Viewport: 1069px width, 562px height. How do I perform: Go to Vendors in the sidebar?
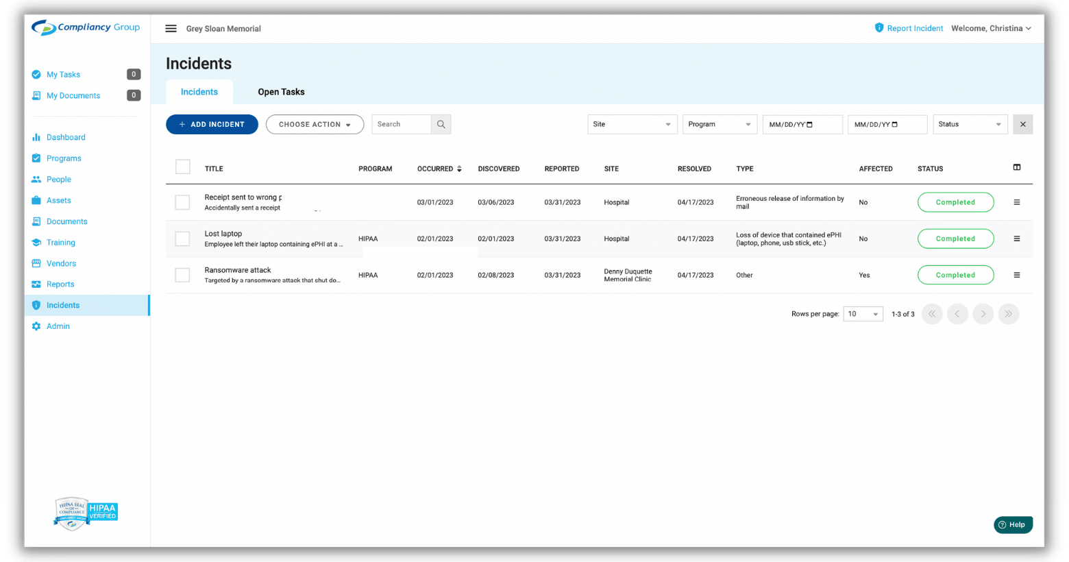61,264
